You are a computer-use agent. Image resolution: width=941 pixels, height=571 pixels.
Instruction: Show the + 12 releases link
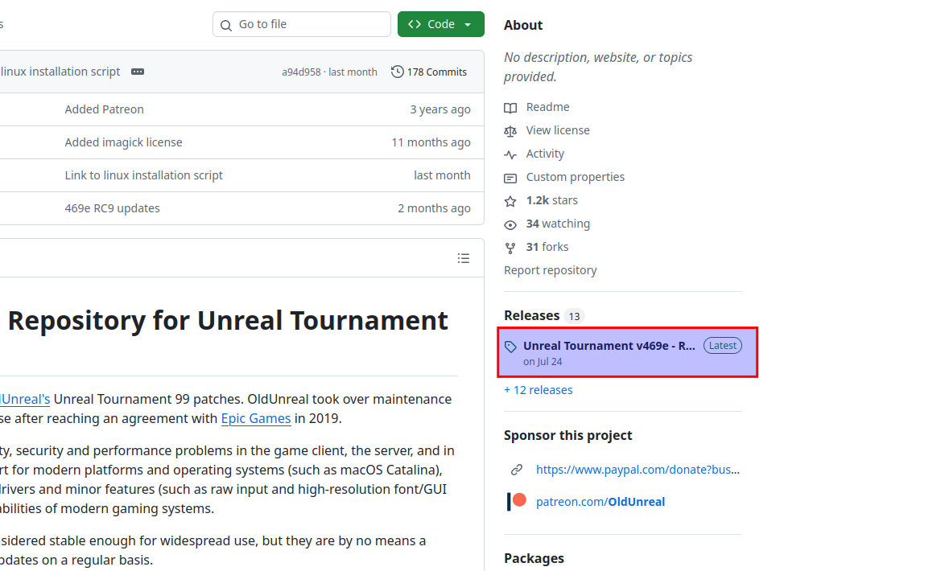point(538,390)
